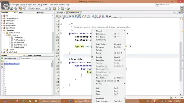Click Find Next Occurrence editor icon
Screen dimensions: 184x103
coord(76,16)
